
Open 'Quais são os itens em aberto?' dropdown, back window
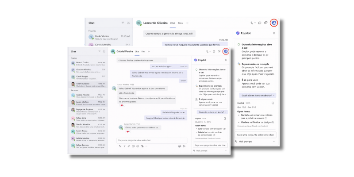pos(258,95)
